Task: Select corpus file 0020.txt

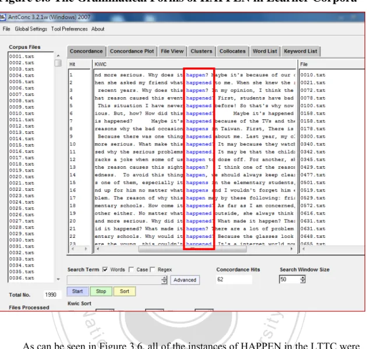Action: pyautogui.click(x=22, y=177)
